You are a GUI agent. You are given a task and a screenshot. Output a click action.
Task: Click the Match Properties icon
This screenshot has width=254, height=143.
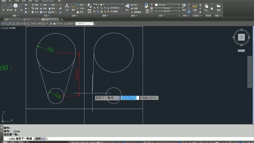(147, 8)
